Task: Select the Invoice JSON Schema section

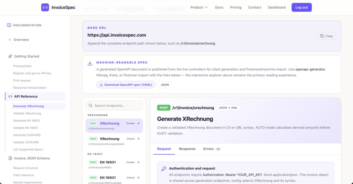Action: [x=32, y=158]
